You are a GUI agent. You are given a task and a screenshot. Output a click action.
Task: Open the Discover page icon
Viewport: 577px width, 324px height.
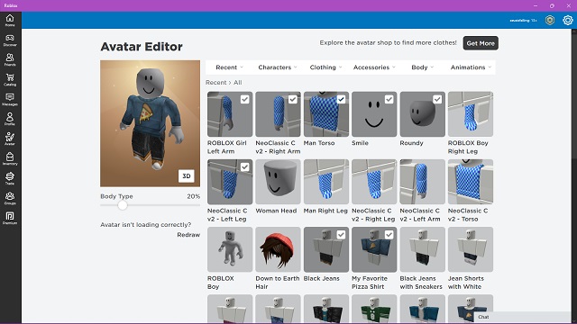coord(10,40)
